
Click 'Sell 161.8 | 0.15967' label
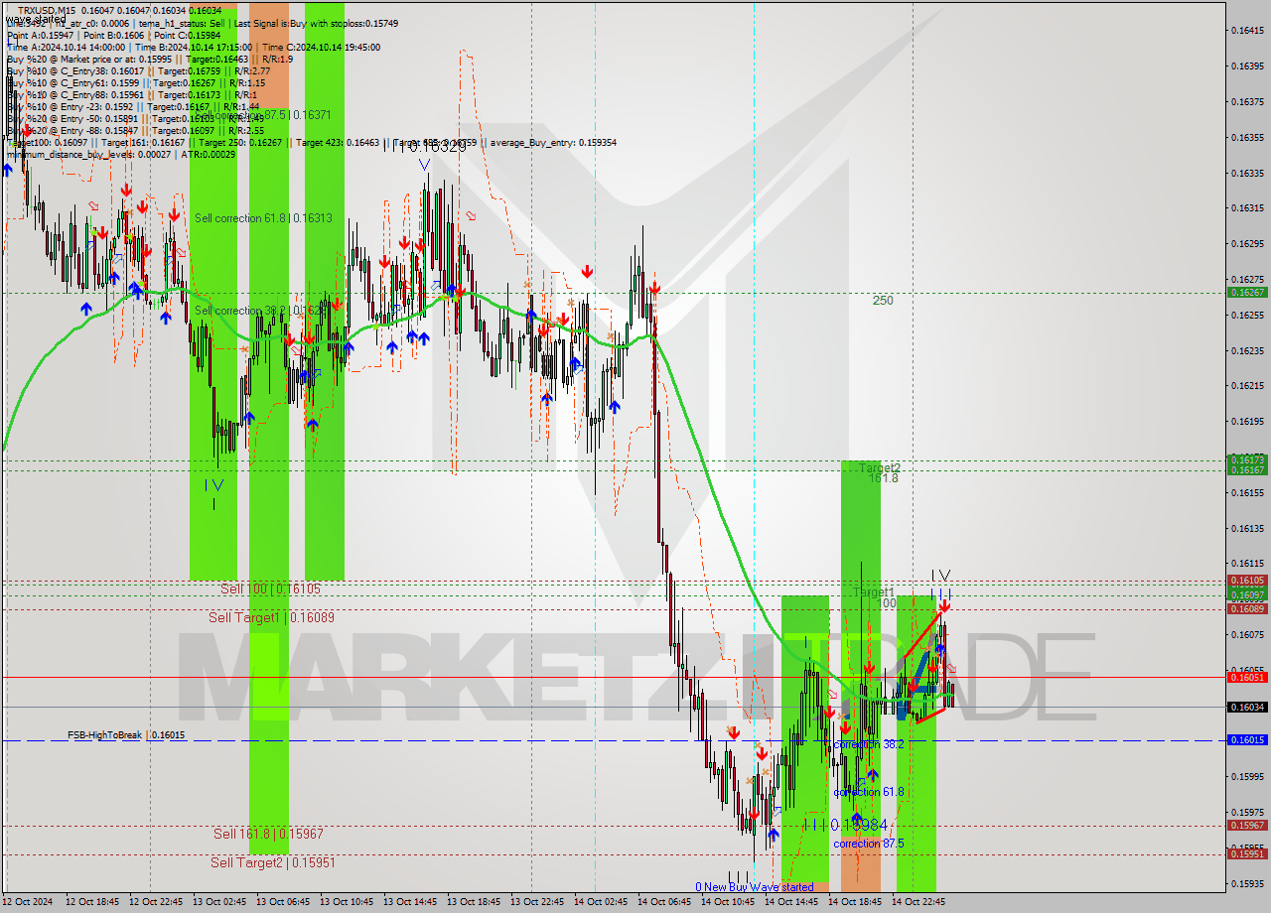(268, 834)
